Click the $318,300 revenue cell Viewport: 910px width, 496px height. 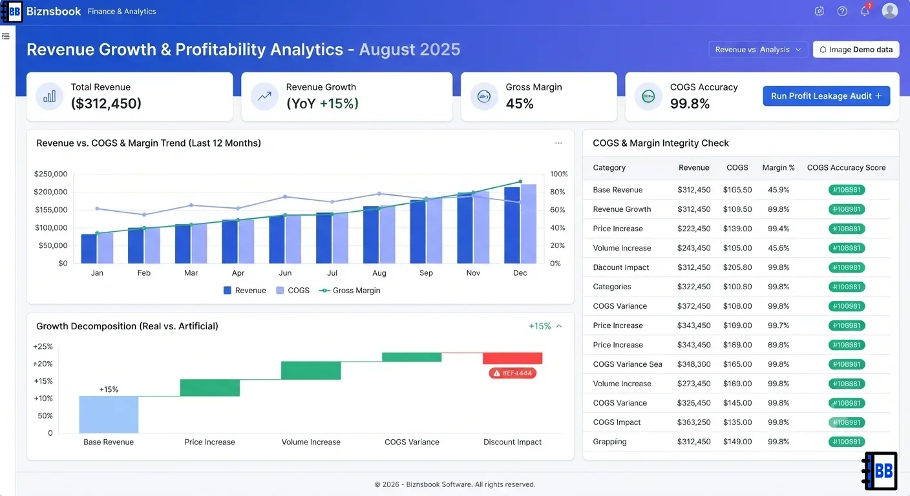(694, 364)
